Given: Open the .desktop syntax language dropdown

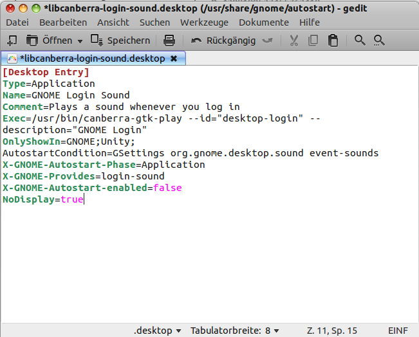Looking at the screenshot, I should [158, 331].
